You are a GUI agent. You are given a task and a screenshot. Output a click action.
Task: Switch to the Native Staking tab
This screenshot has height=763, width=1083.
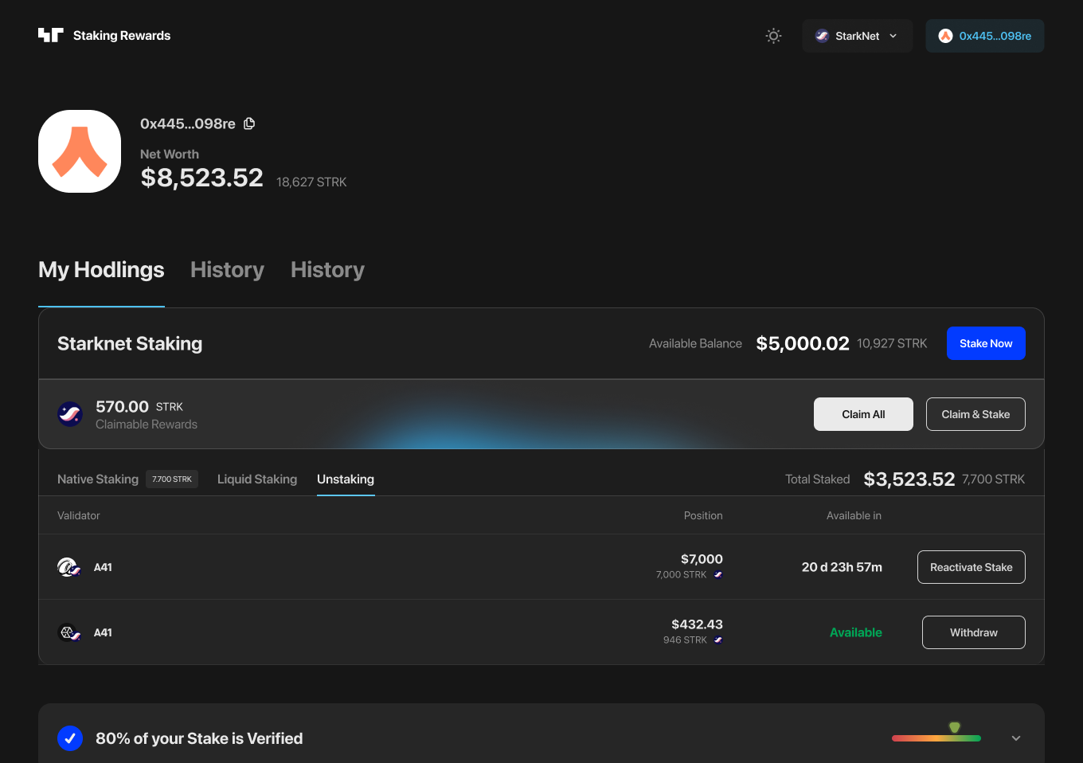[x=98, y=479]
